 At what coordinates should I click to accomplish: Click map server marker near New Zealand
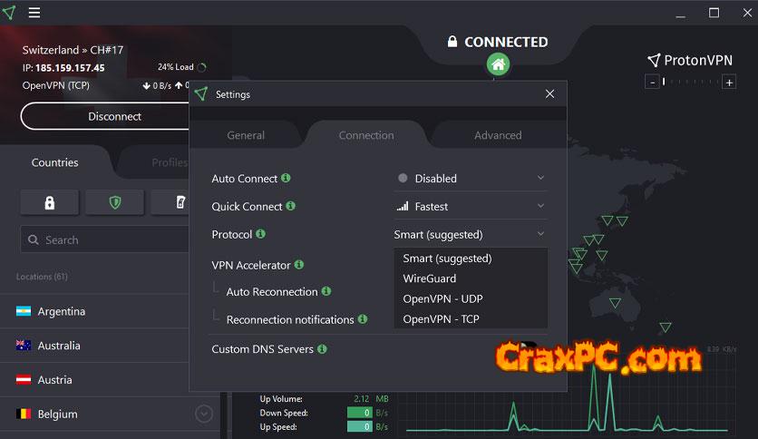666,327
